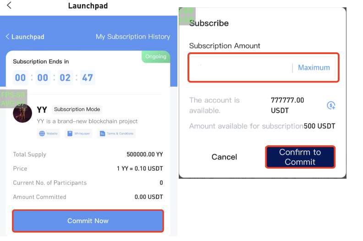
Task: Click the deposit dollar-plus icon
Action: coord(331,105)
